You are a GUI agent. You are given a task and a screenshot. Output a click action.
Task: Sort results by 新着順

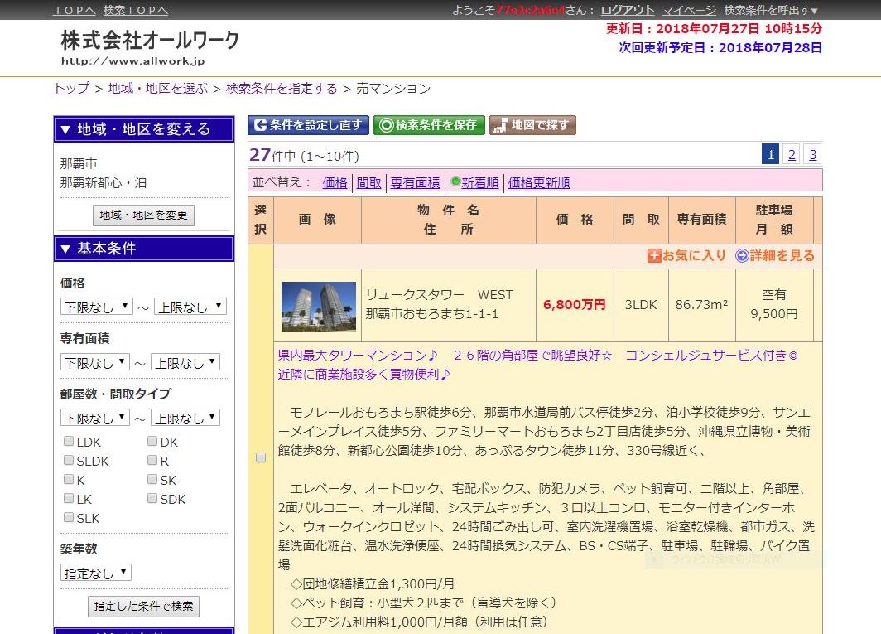coord(480,183)
